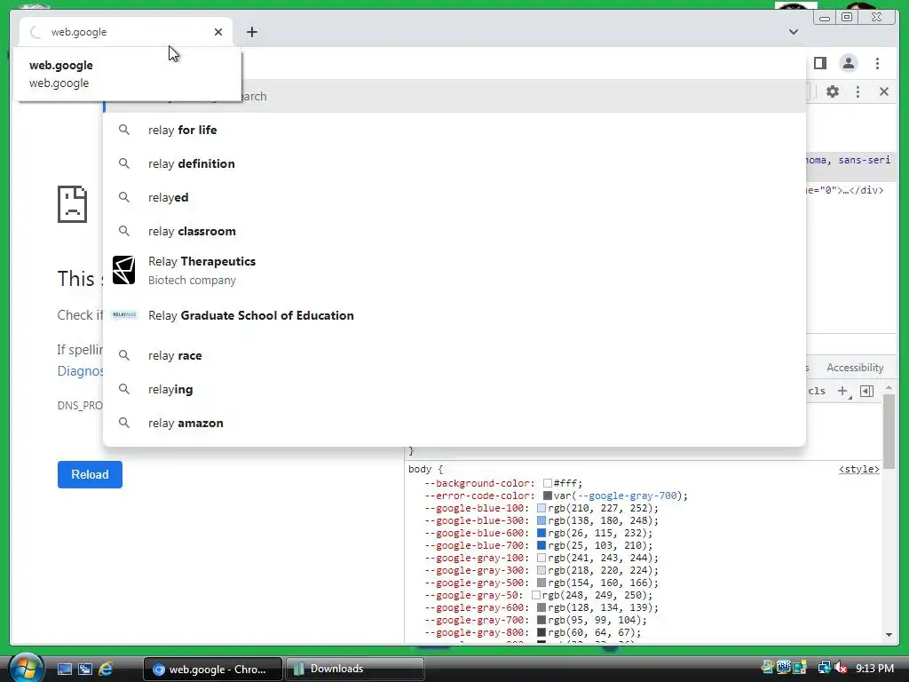Choose suggestion 'relaying'
The width and height of the screenshot is (909, 682).
(454, 389)
